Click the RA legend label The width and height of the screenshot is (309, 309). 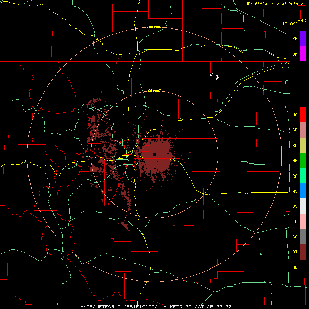click(295, 176)
